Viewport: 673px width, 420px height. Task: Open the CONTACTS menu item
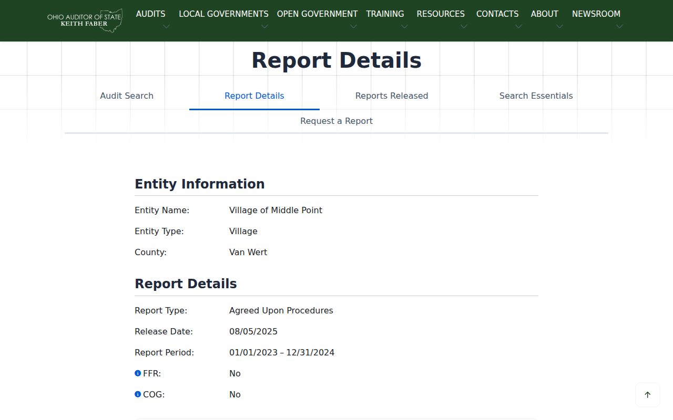[497, 14]
